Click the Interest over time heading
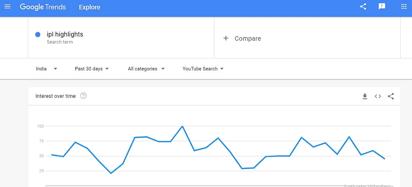Screen dimensions: 412x187 (x=56, y=96)
